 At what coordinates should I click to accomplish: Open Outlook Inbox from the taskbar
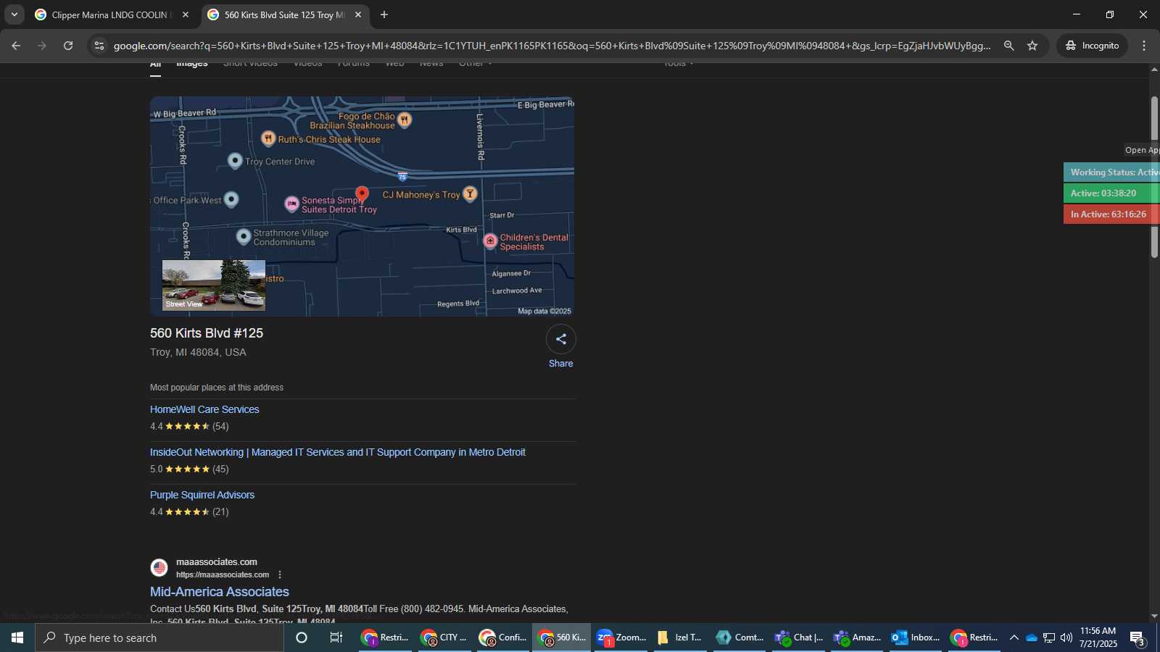tap(915, 638)
